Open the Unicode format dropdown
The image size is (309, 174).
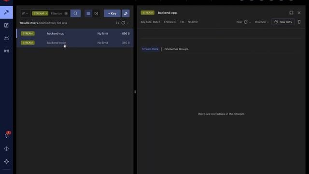click(x=262, y=22)
